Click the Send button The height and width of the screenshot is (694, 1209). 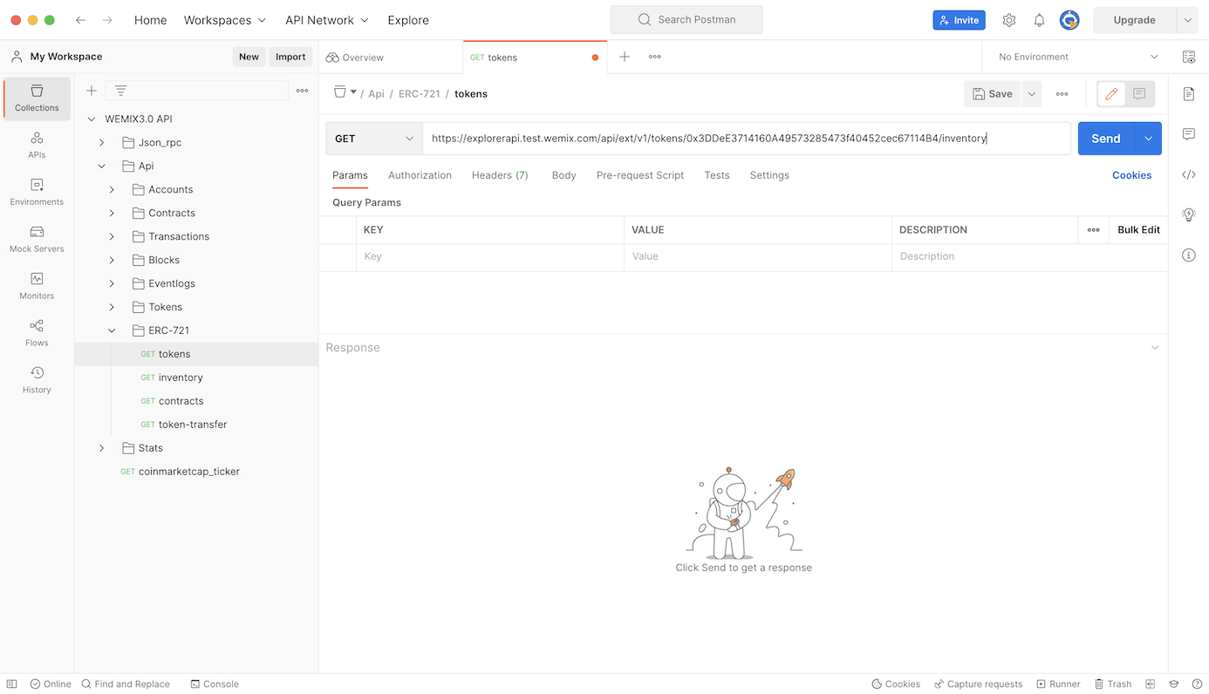(1105, 139)
